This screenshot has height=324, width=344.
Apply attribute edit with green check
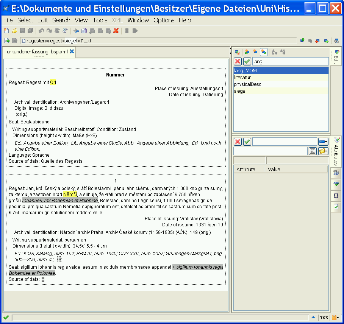pos(247,142)
